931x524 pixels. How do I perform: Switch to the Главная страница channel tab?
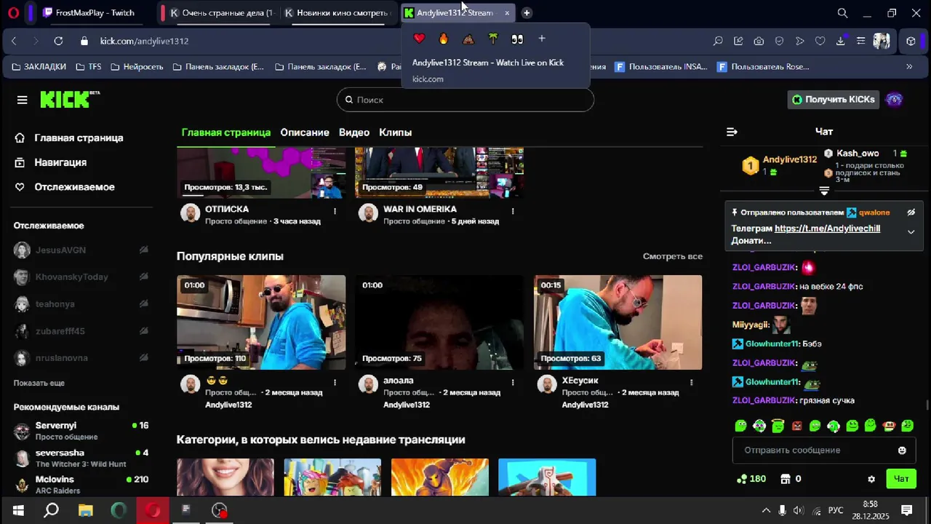pos(226,132)
